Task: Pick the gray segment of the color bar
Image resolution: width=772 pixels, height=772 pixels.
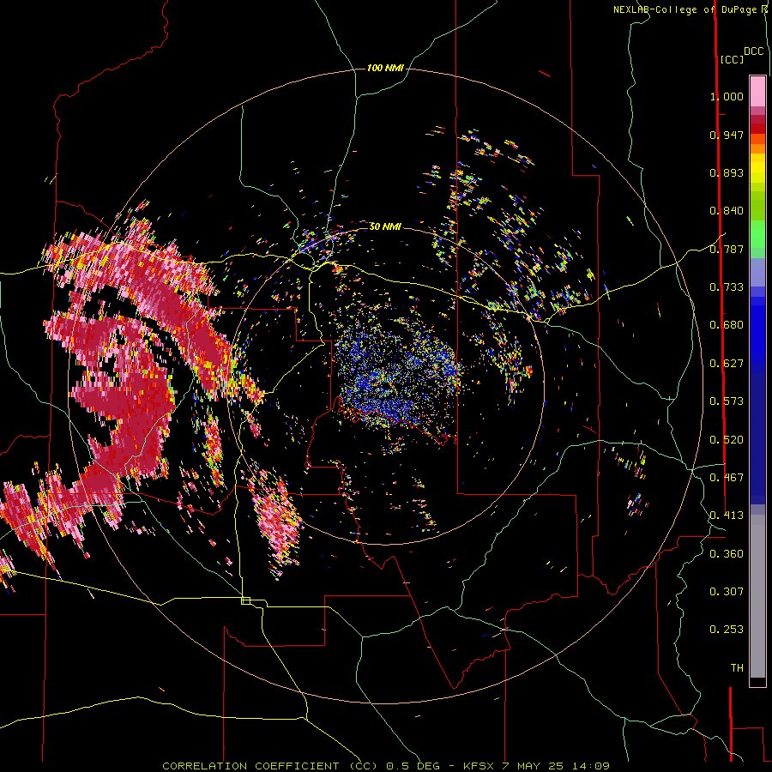Action: pos(757,596)
